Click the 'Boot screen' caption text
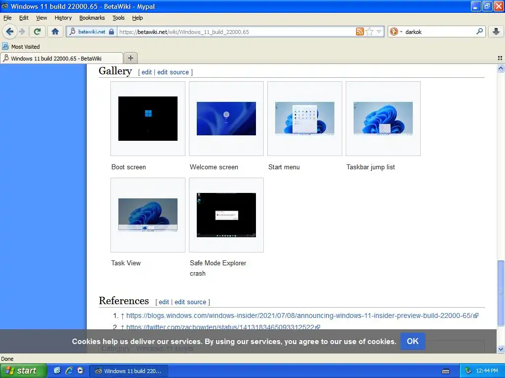 129,167
